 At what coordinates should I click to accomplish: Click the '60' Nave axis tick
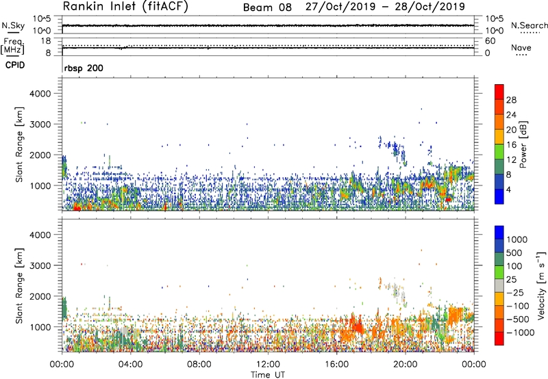click(x=490, y=41)
